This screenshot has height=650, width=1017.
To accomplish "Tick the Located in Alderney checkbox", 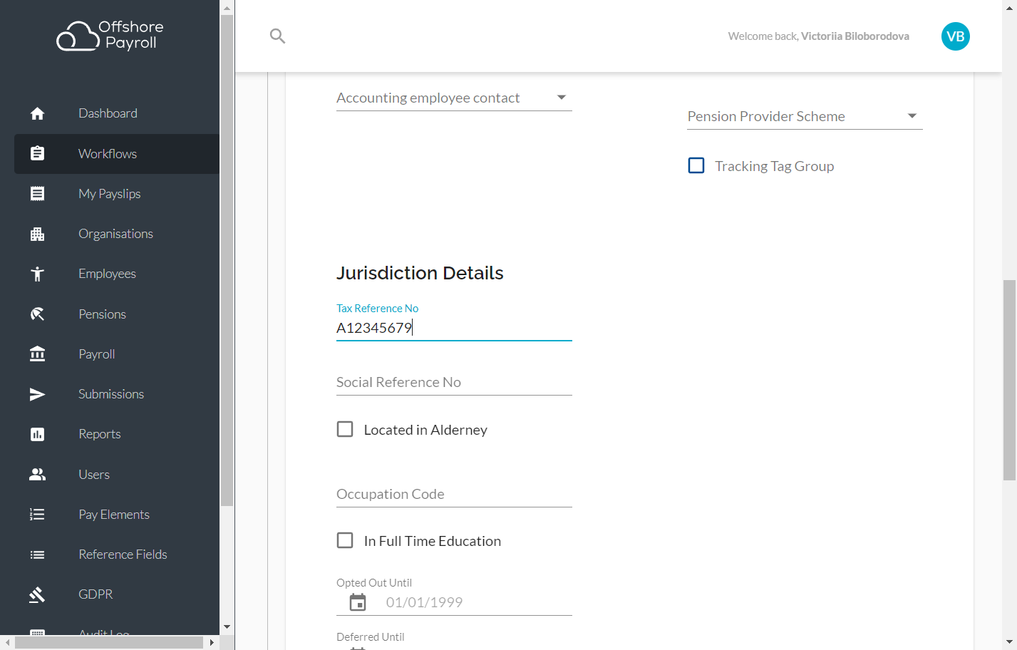I will (345, 429).
